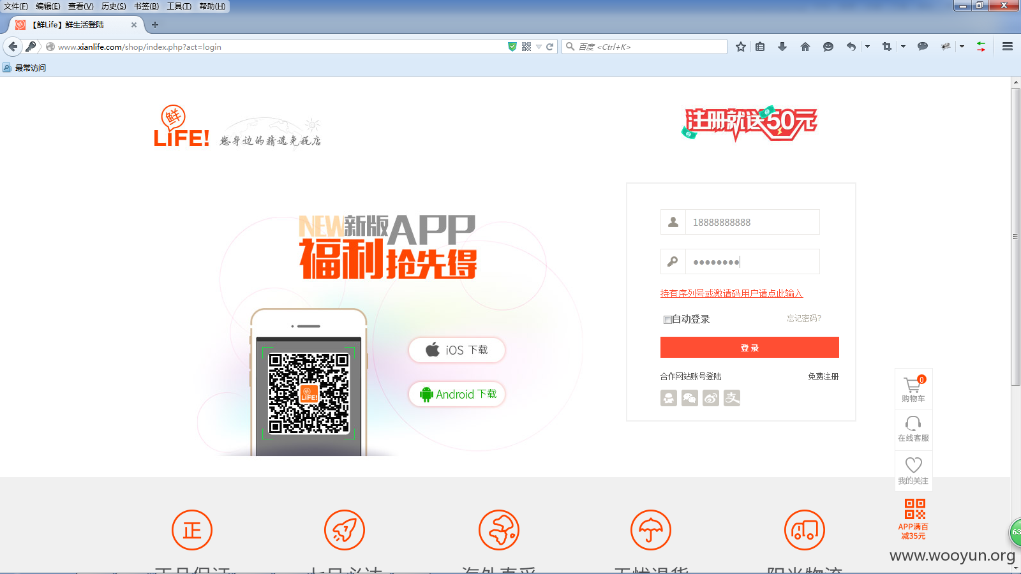Open the 文件(F) menu

click(16, 6)
